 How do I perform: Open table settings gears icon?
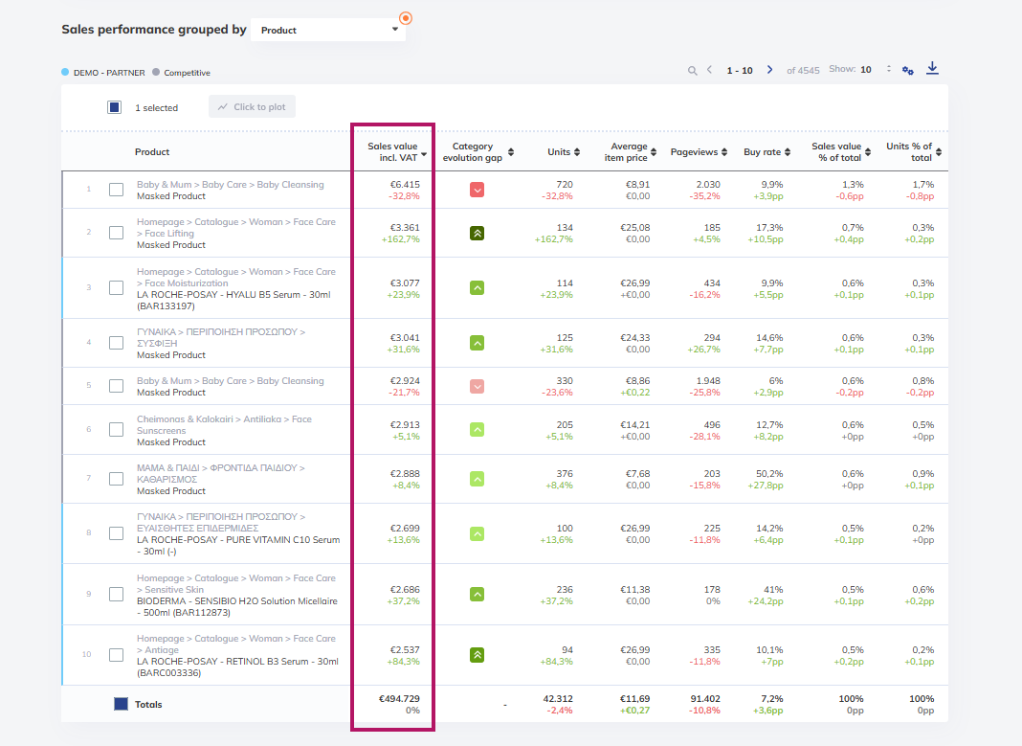[x=907, y=71]
